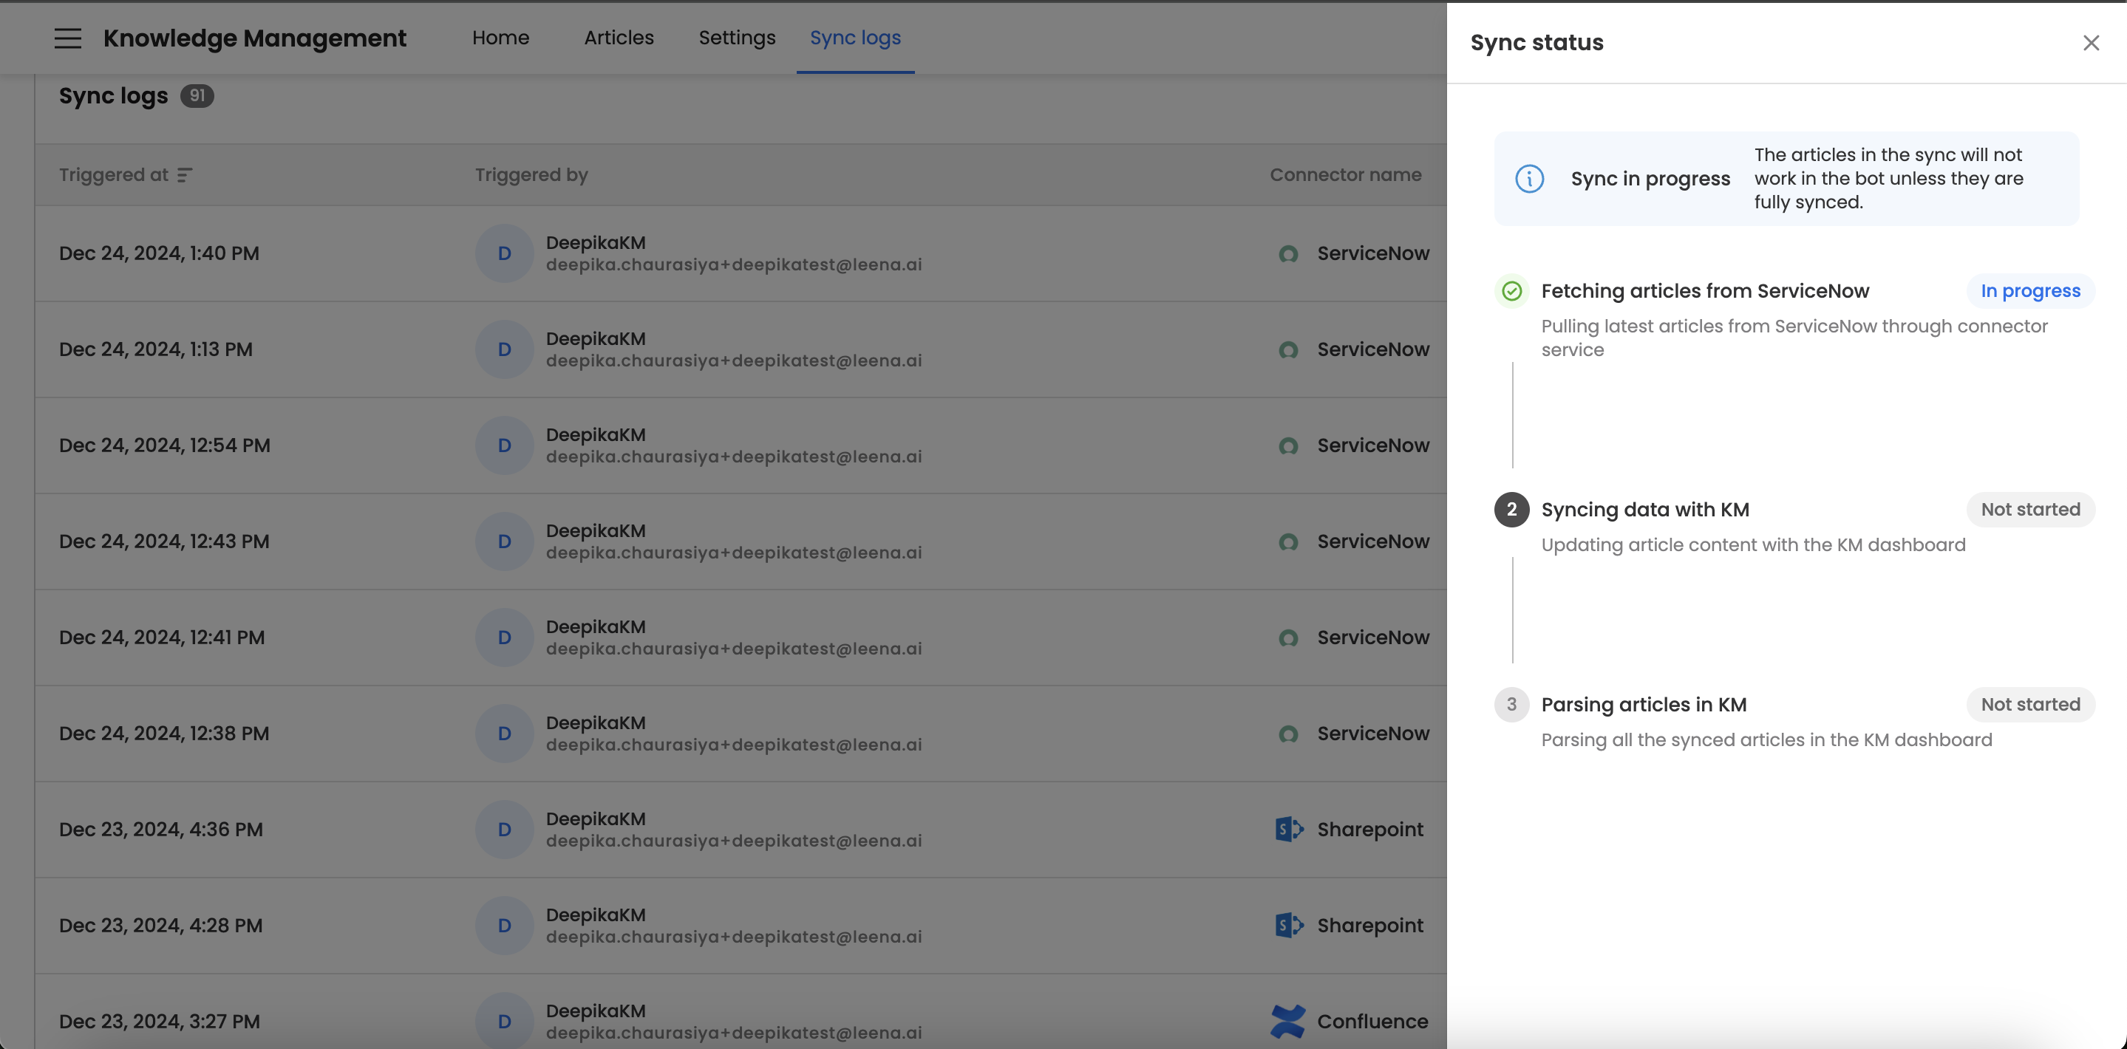Click the Confluence icon in 3:27 PM row
Image resolution: width=2127 pixels, height=1049 pixels.
[x=1287, y=1021]
